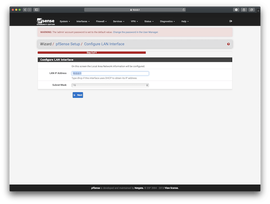The height and width of the screenshot is (204, 270).
Task: Show all tabs overview
Action: point(251,10)
